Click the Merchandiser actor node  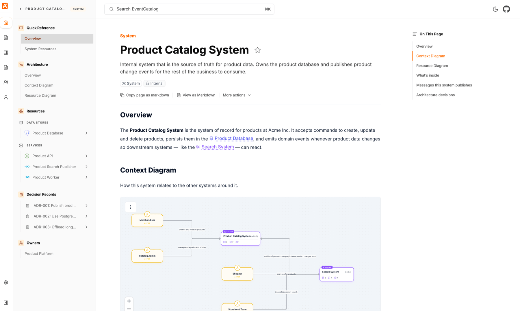tap(147, 220)
